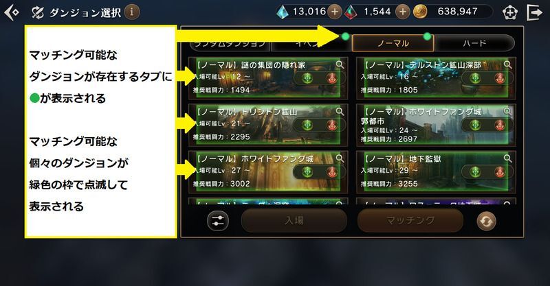
Task: Open the dungeon selection info icon
Action: (132, 12)
